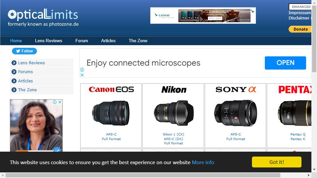Click the Twitter Follow button
The height and width of the screenshot is (178, 317).
pos(24,51)
